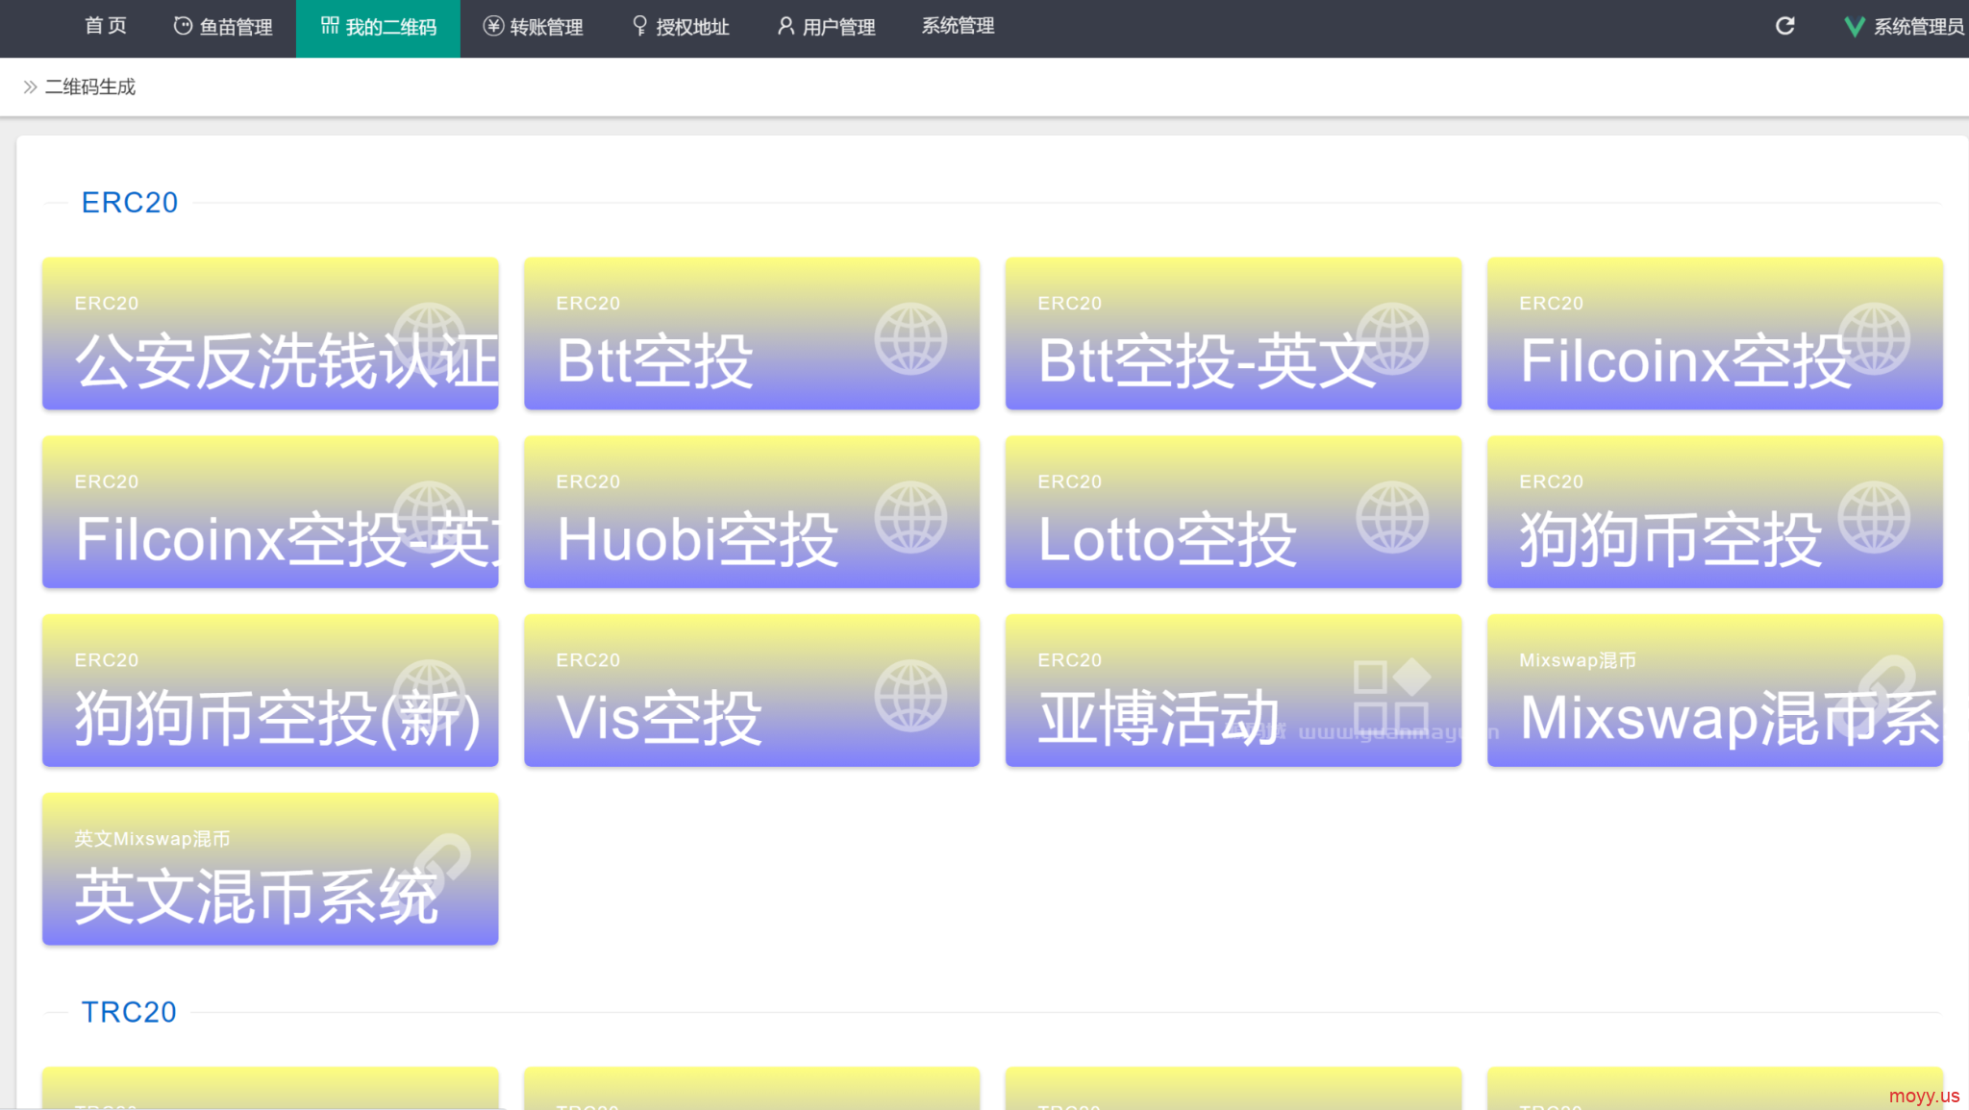The width and height of the screenshot is (1969, 1110).
Task: Click the location pin icon beside 授权地址
Action: (x=640, y=26)
